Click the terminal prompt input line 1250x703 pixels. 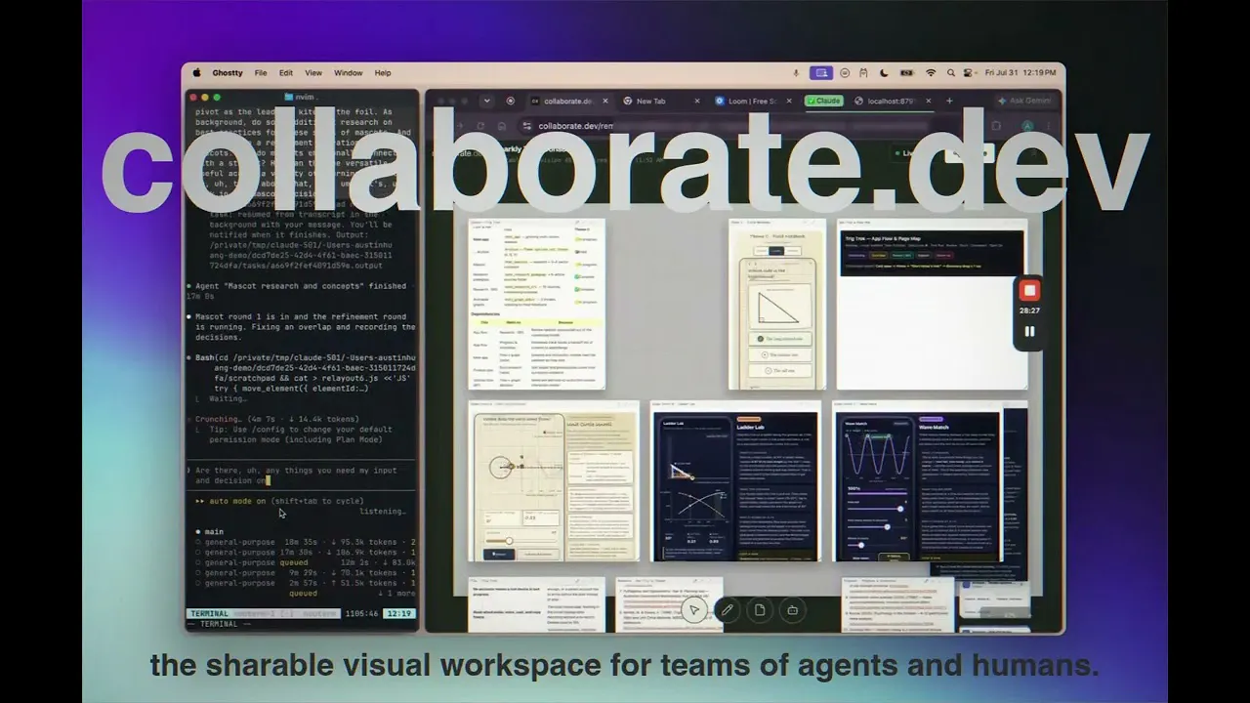[x=302, y=475]
